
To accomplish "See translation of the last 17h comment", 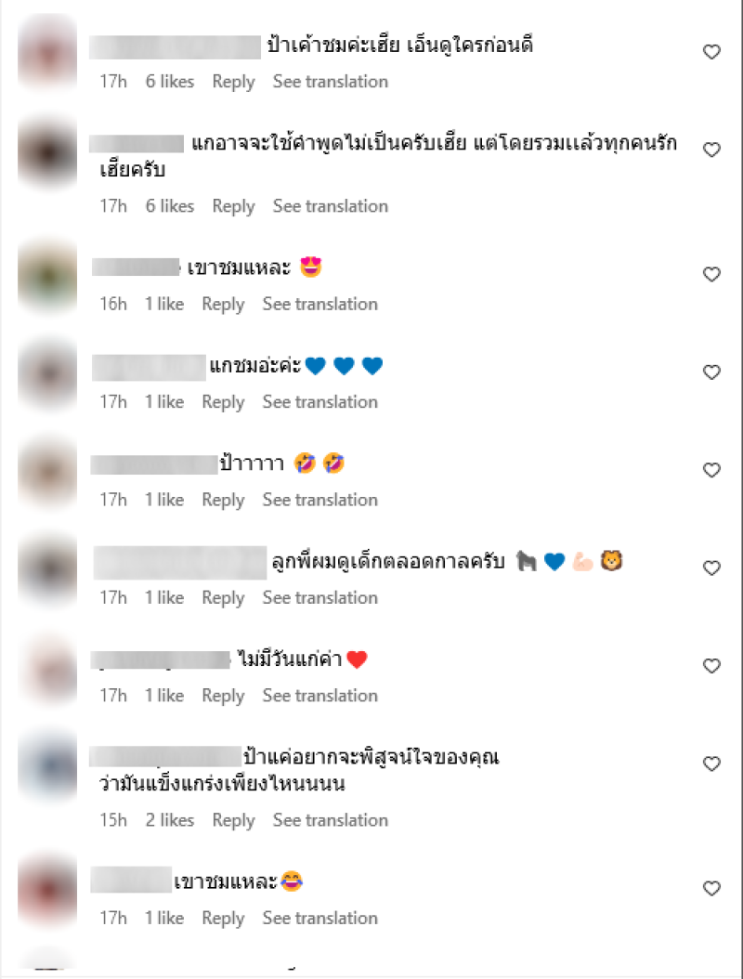I will (x=319, y=919).
